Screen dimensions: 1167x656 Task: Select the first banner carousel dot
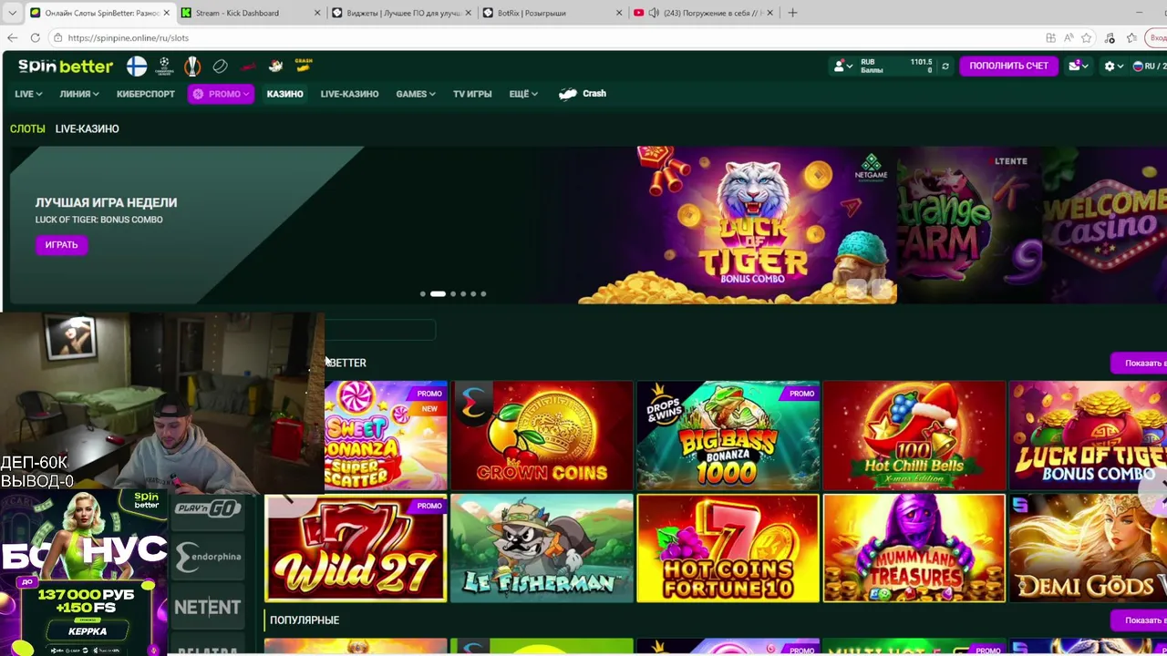click(x=422, y=293)
